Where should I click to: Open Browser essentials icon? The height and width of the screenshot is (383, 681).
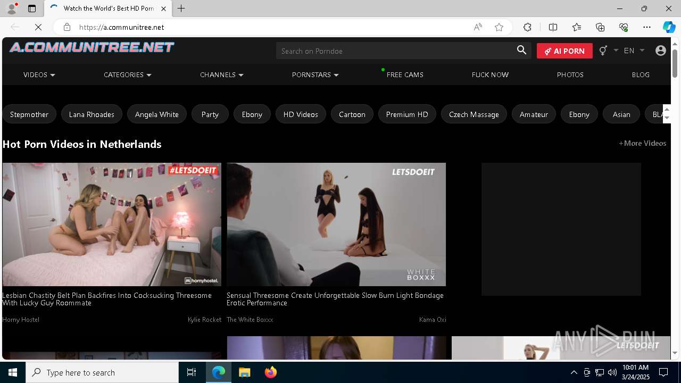click(x=624, y=27)
